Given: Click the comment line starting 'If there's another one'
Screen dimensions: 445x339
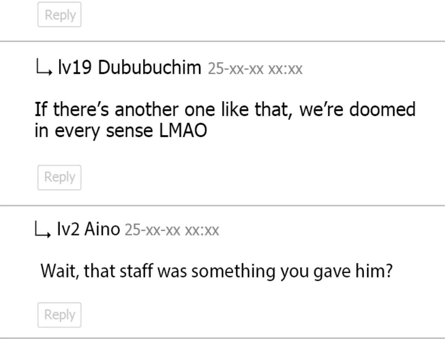Looking at the screenshot, I should click(225, 110).
